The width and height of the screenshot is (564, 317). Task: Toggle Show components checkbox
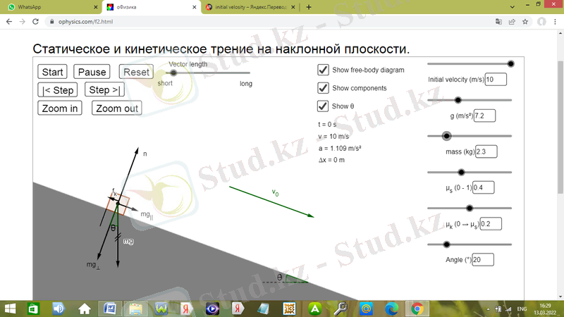(x=323, y=87)
